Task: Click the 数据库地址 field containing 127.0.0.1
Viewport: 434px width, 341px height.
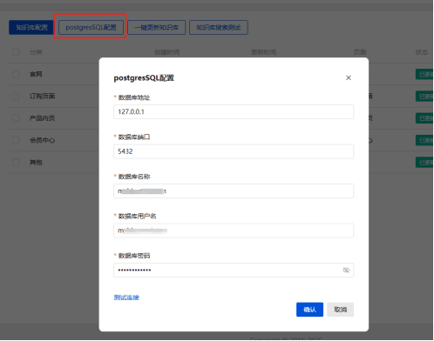Action: click(x=234, y=112)
